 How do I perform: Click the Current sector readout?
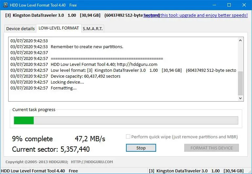(x=51, y=149)
